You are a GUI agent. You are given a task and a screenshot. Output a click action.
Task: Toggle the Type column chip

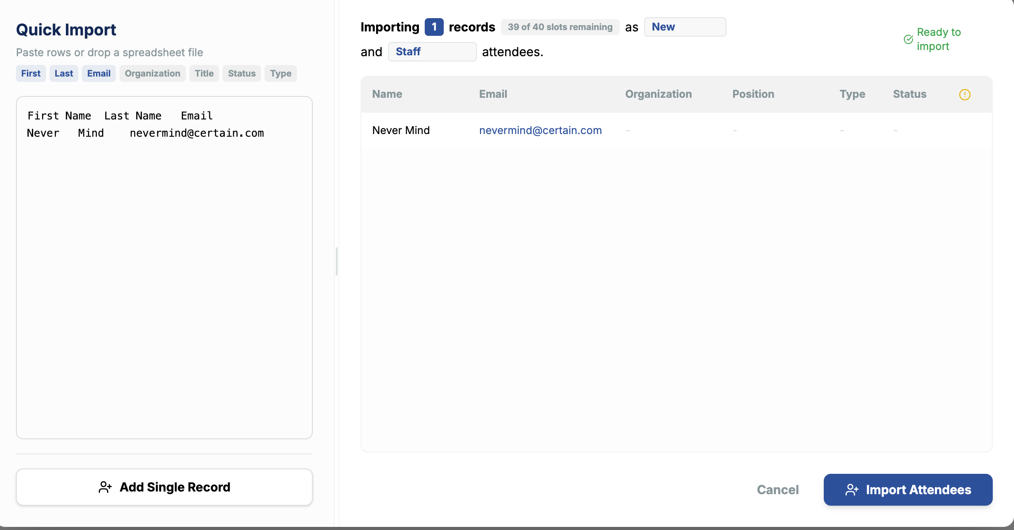(280, 73)
